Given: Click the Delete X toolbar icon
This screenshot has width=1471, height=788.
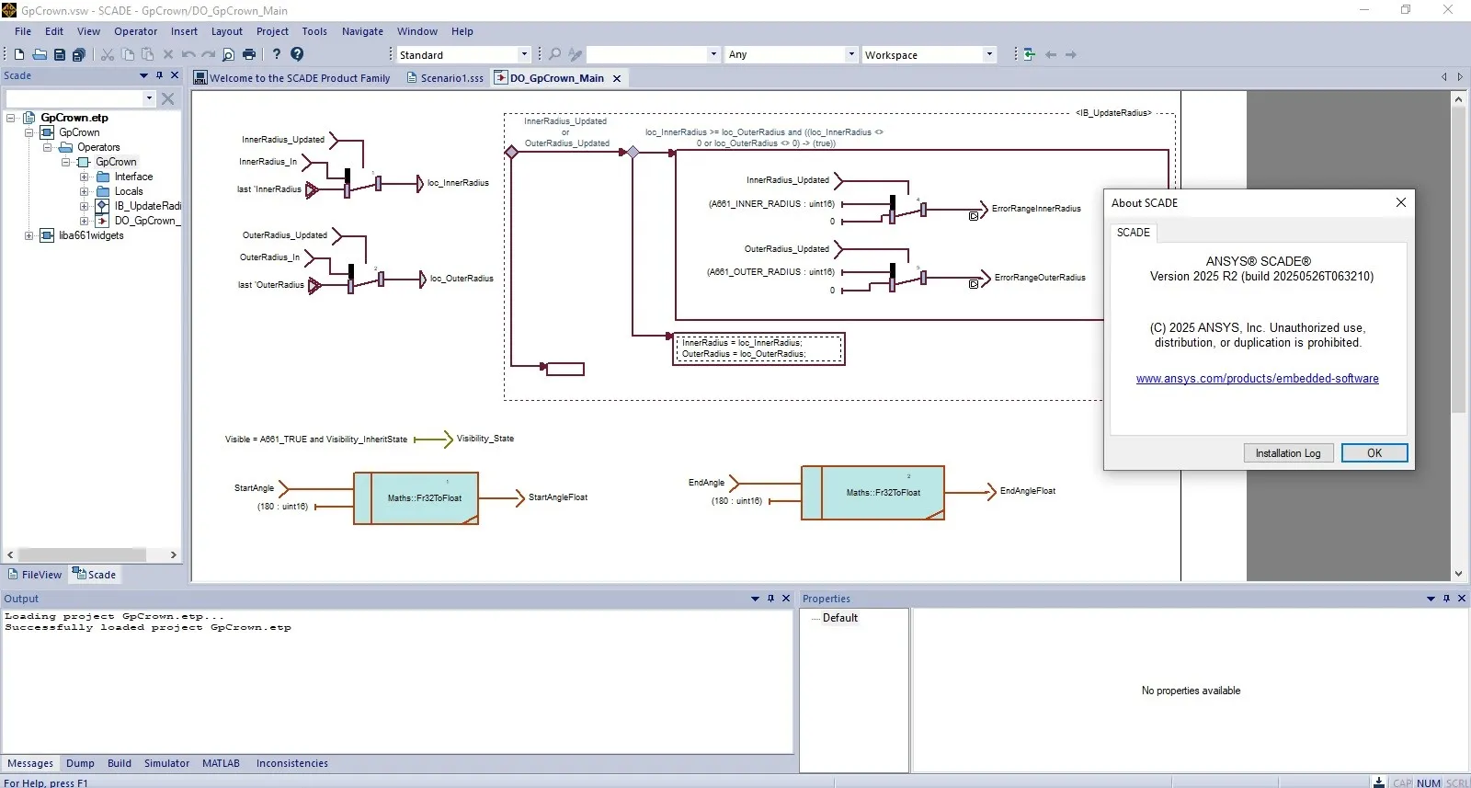Looking at the screenshot, I should tap(168, 55).
